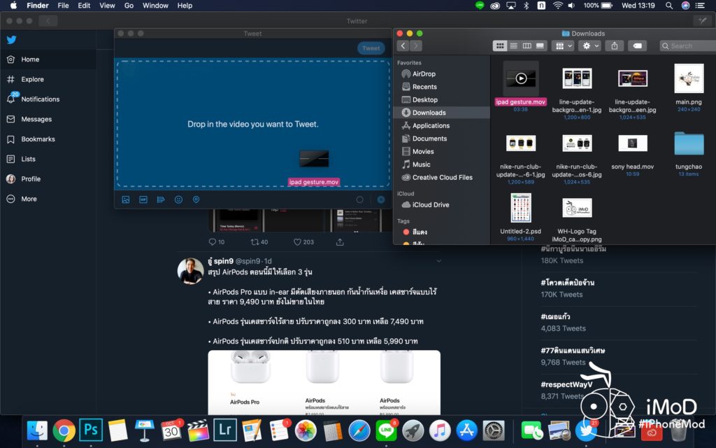Viewport: 716px width, 448px height.
Task: Open Keynote from the Dock
Action: 144,430
